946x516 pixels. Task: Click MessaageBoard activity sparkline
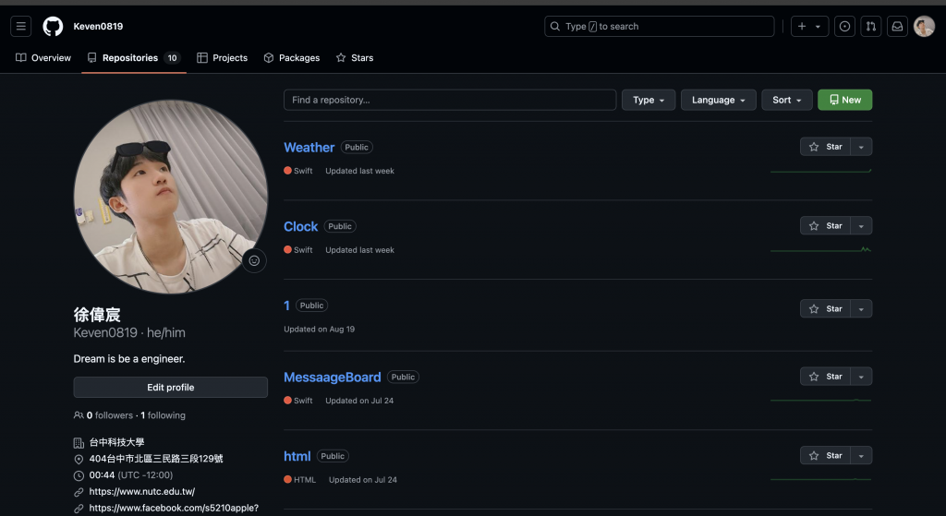tap(821, 401)
